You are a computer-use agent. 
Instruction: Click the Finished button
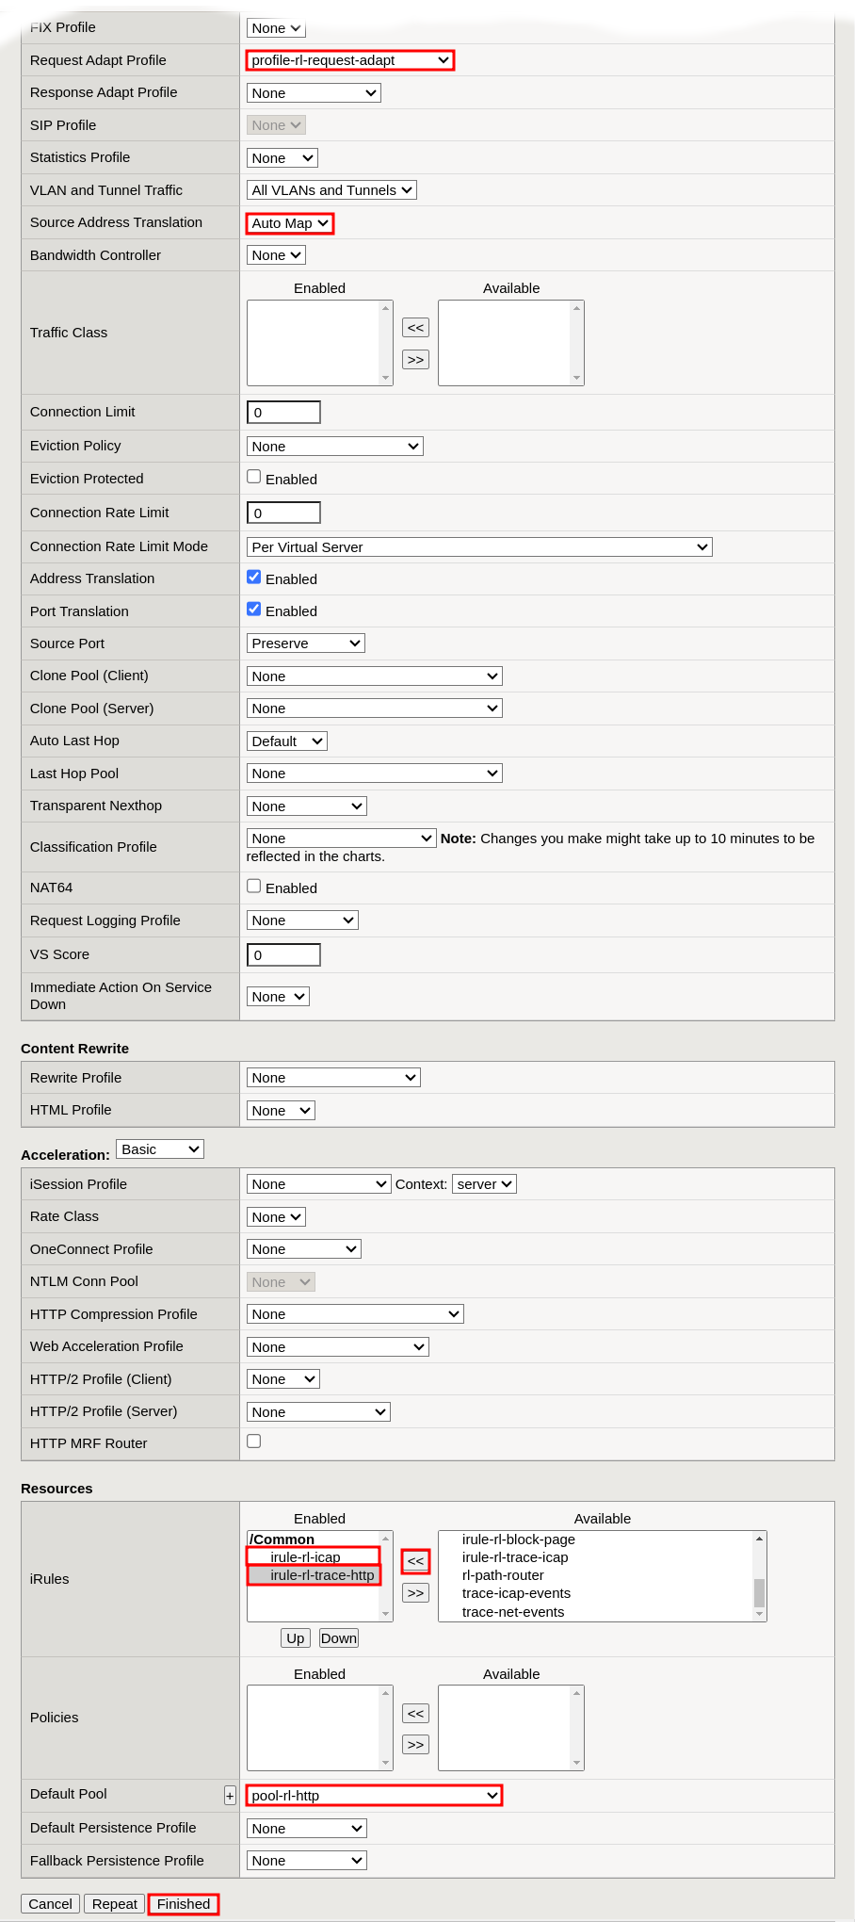pos(184,1903)
